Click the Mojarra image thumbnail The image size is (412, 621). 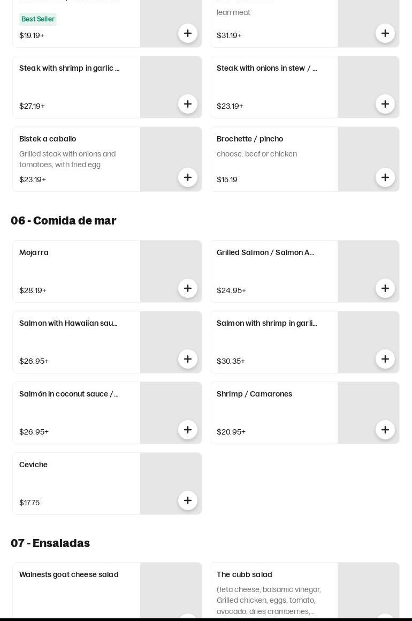[x=171, y=271]
